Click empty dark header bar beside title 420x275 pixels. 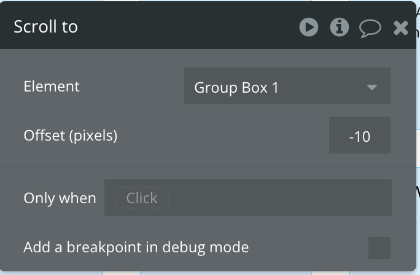[184, 27]
